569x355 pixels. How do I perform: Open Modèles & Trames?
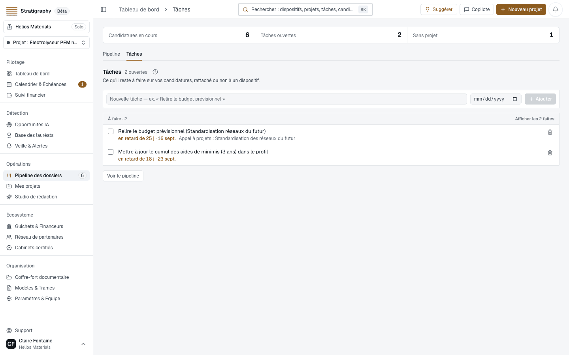pos(46,288)
